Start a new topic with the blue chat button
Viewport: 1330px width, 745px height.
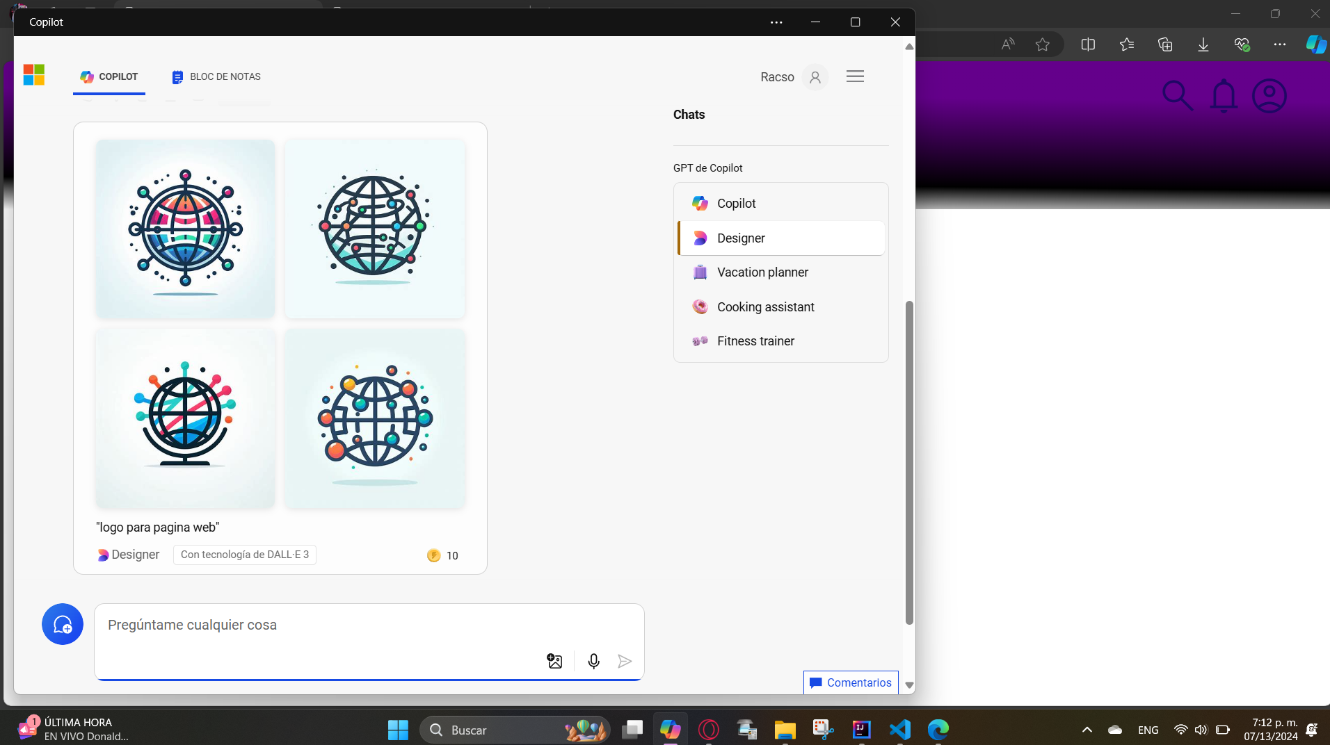[63, 624]
